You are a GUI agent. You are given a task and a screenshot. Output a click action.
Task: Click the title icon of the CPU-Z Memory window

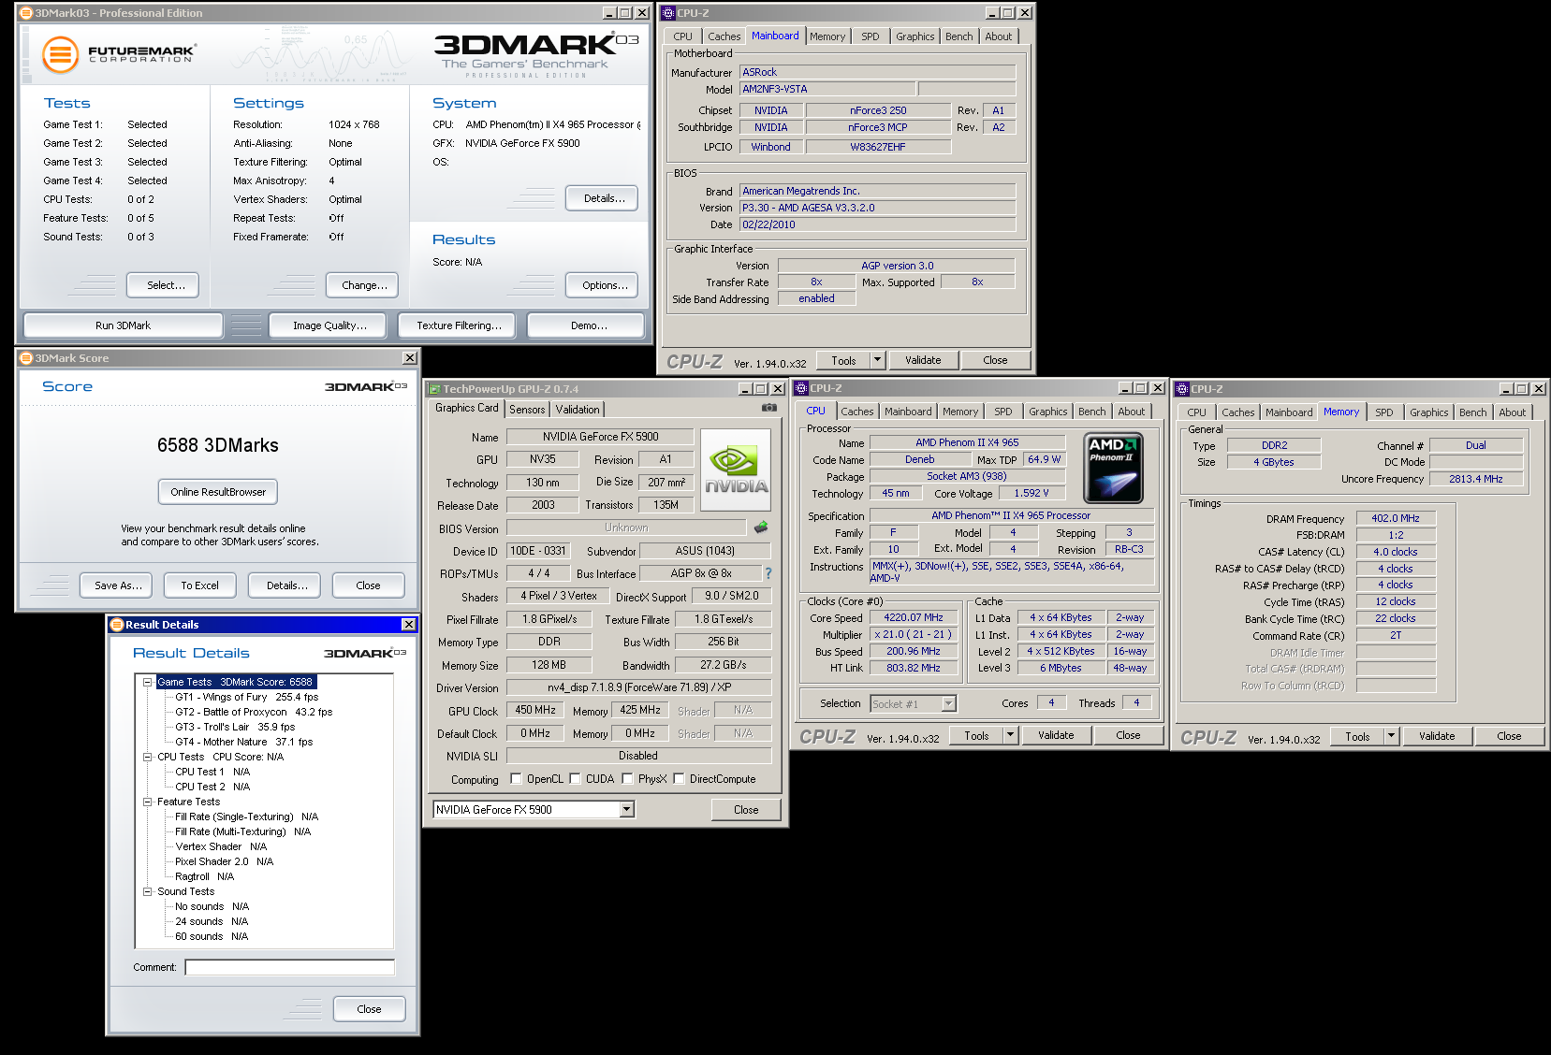1182,389
